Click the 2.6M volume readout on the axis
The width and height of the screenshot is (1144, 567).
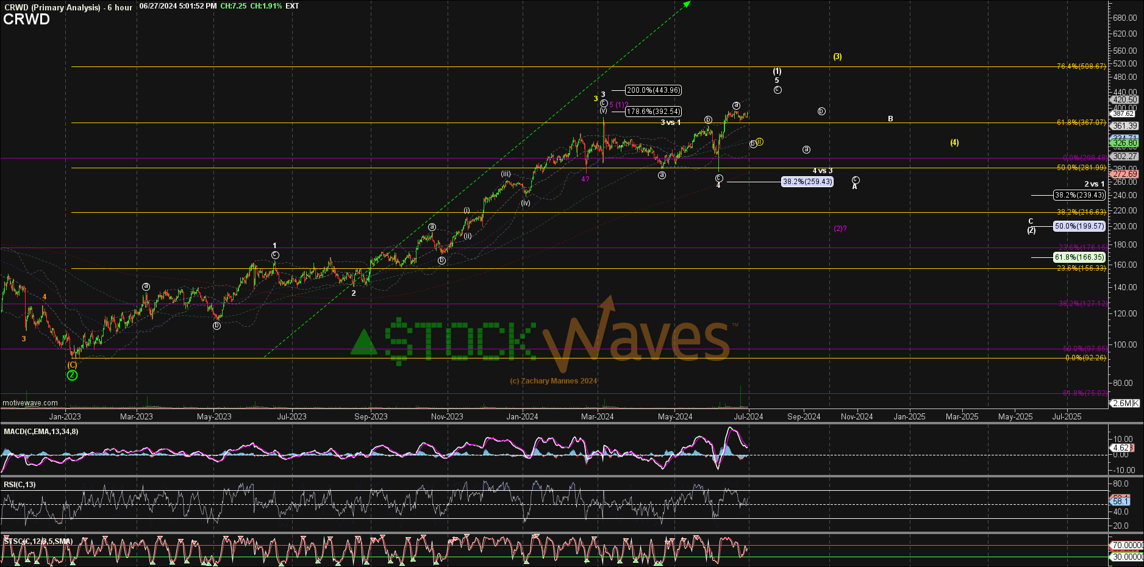[x=1126, y=403]
